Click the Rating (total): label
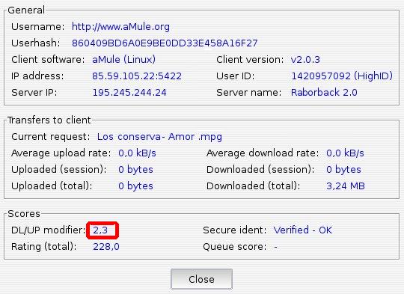The height and width of the screenshot is (294, 404). point(44,247)
